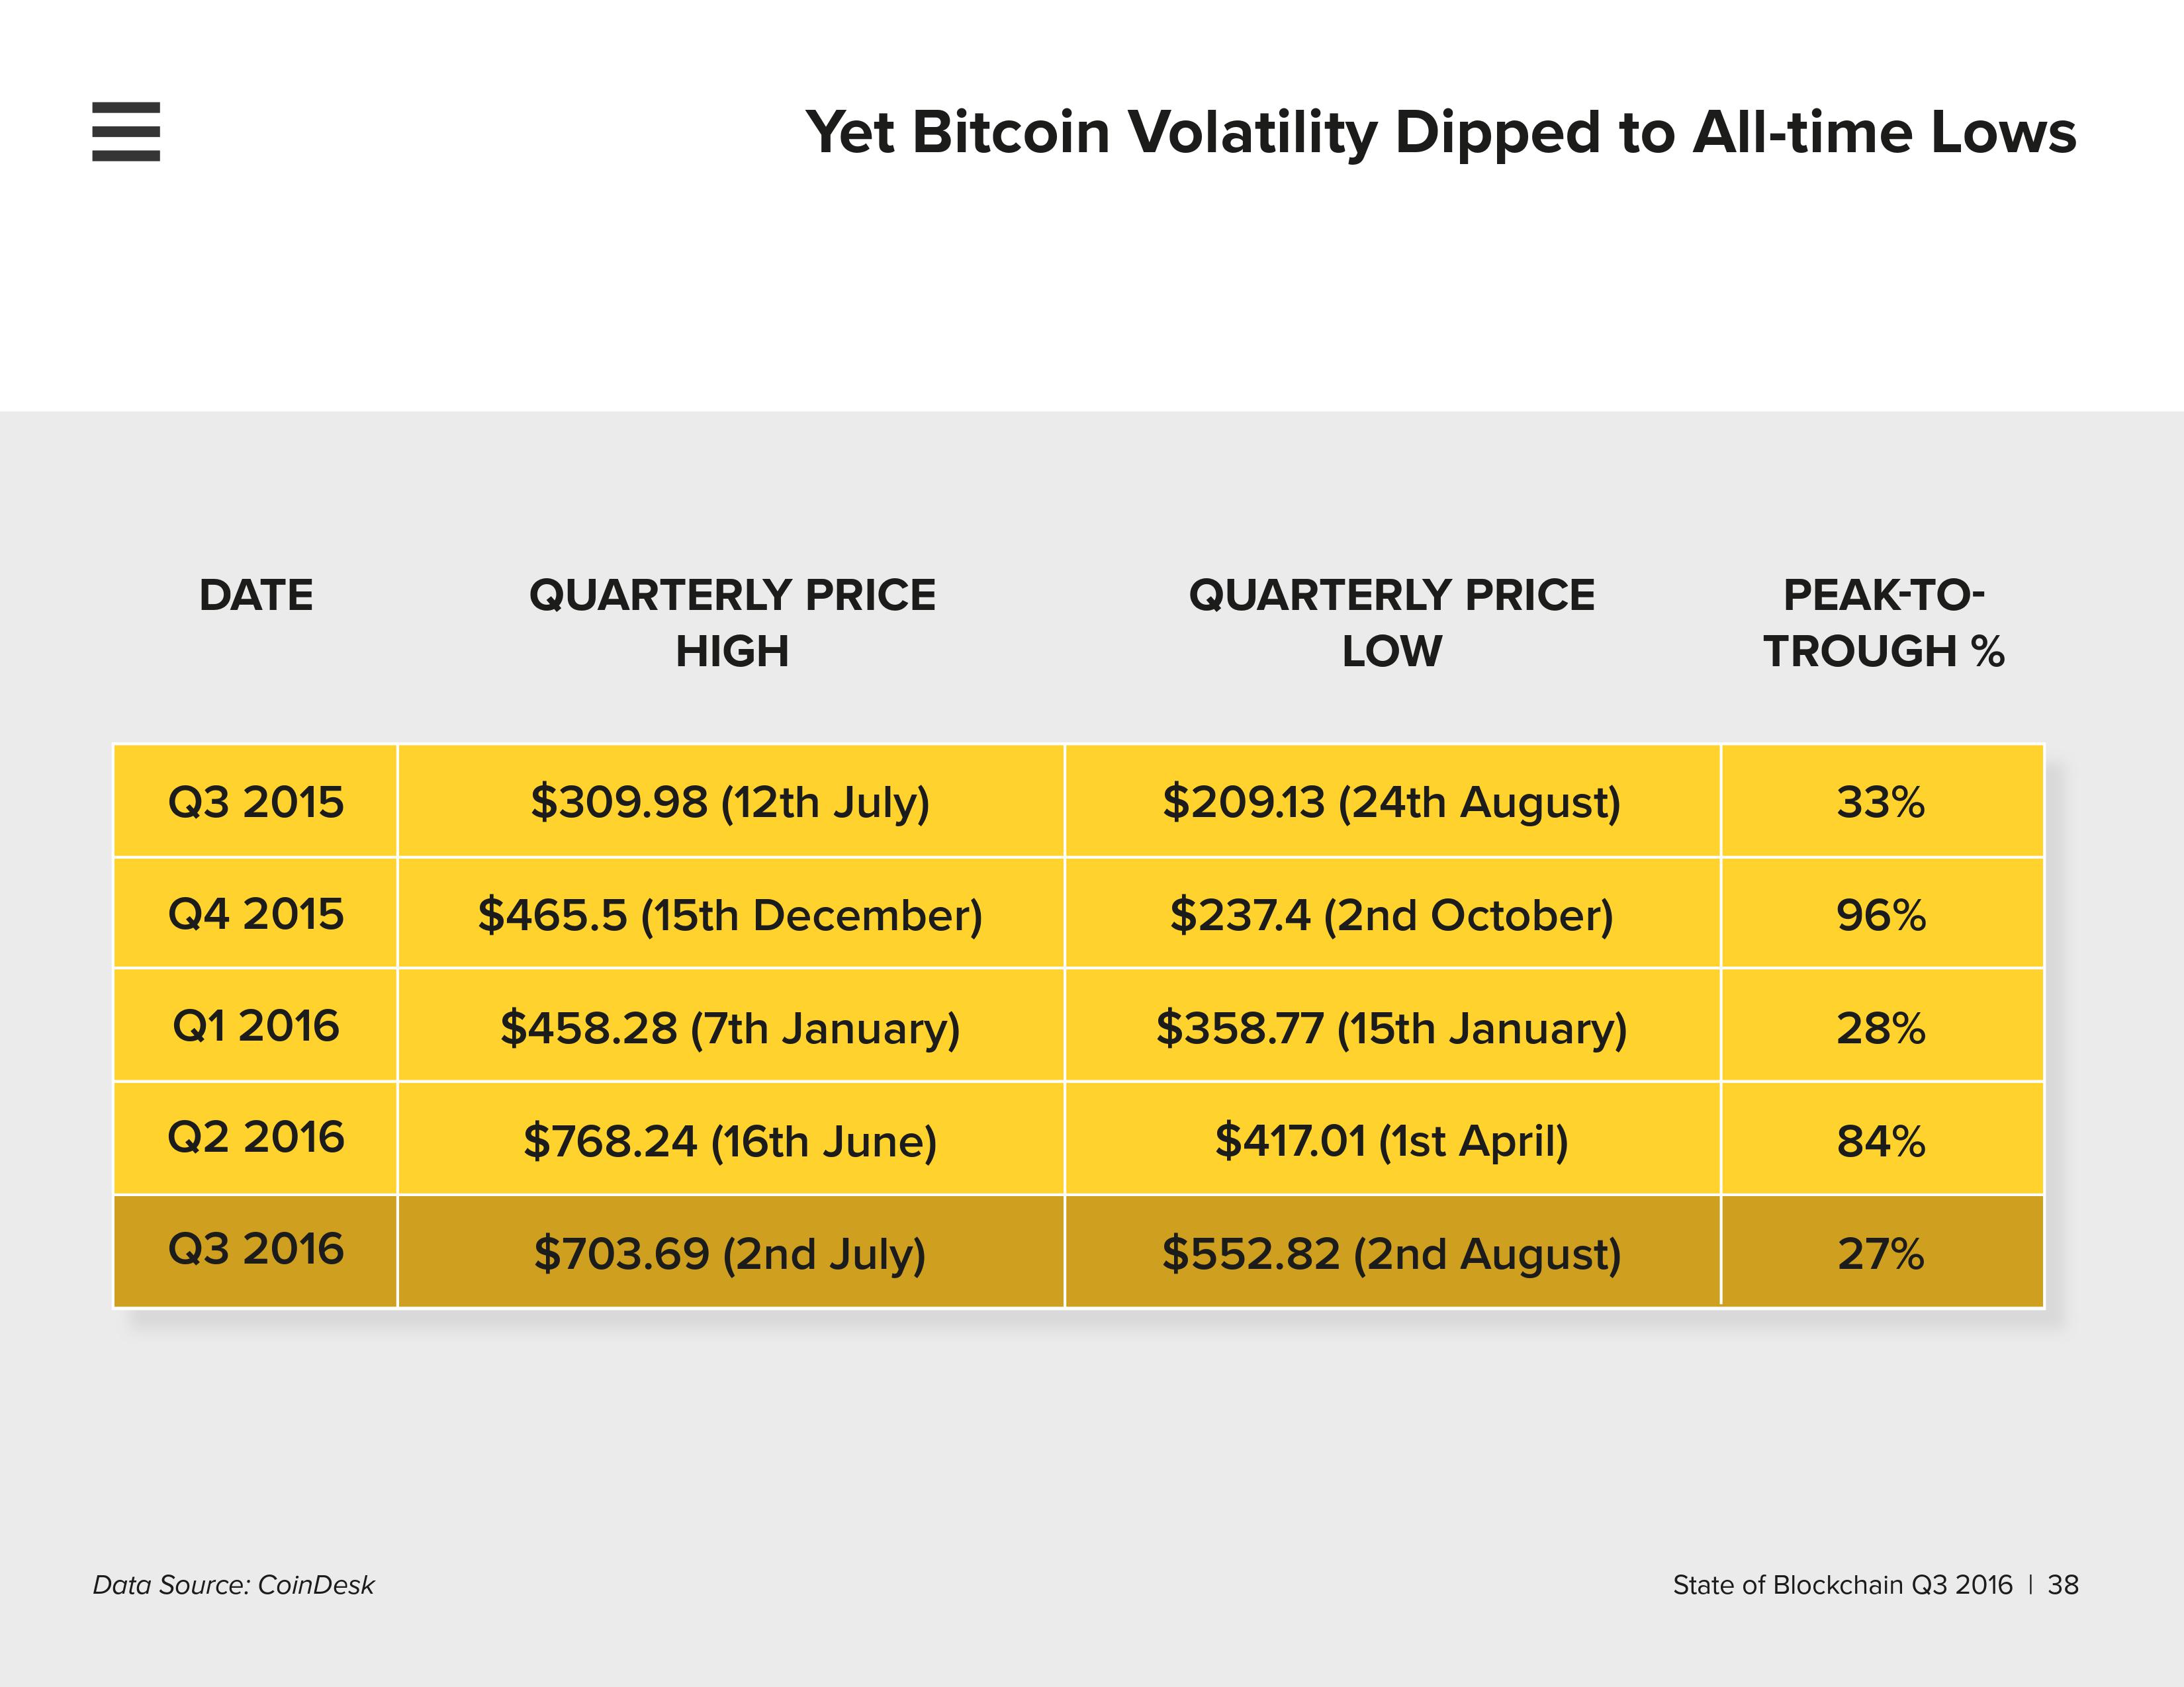Open the hamburger menu icon
Image resolution: width=2184 pixels, height=1687 pixels.
pos(126,131)
